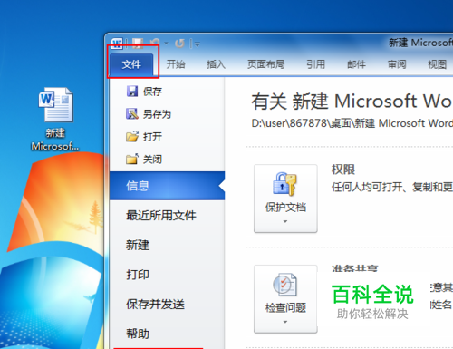Click the document path D:\user\867878 text
This screenshot has height=349, width=453.
pos(352,123)
